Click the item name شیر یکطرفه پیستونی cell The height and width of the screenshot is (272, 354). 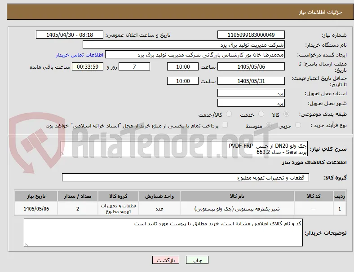click(237, 209)
